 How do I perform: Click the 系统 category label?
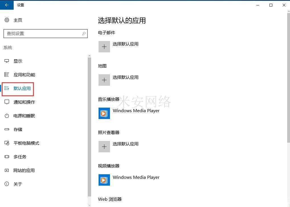[8, 48]
